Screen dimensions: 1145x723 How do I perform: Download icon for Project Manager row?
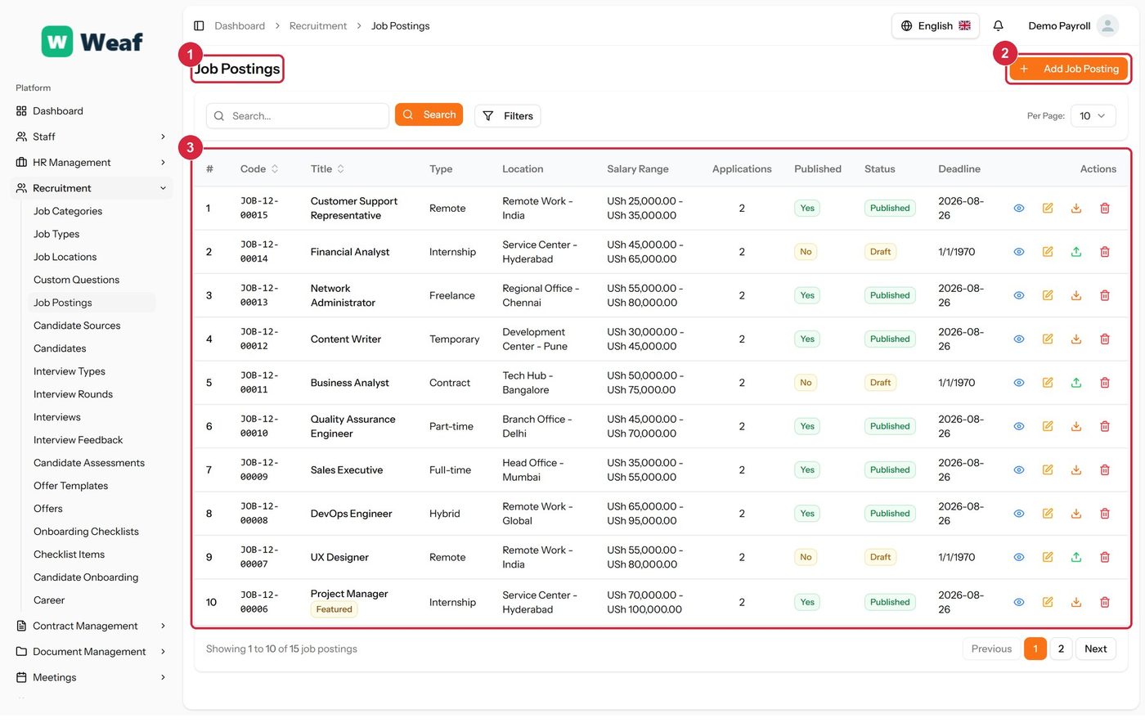click(x=1076, y=602)
